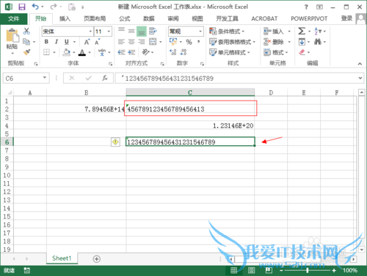This screenshot has width=367, height=276.
Task: Apply percent style format
Action: [x=189, y=42]
